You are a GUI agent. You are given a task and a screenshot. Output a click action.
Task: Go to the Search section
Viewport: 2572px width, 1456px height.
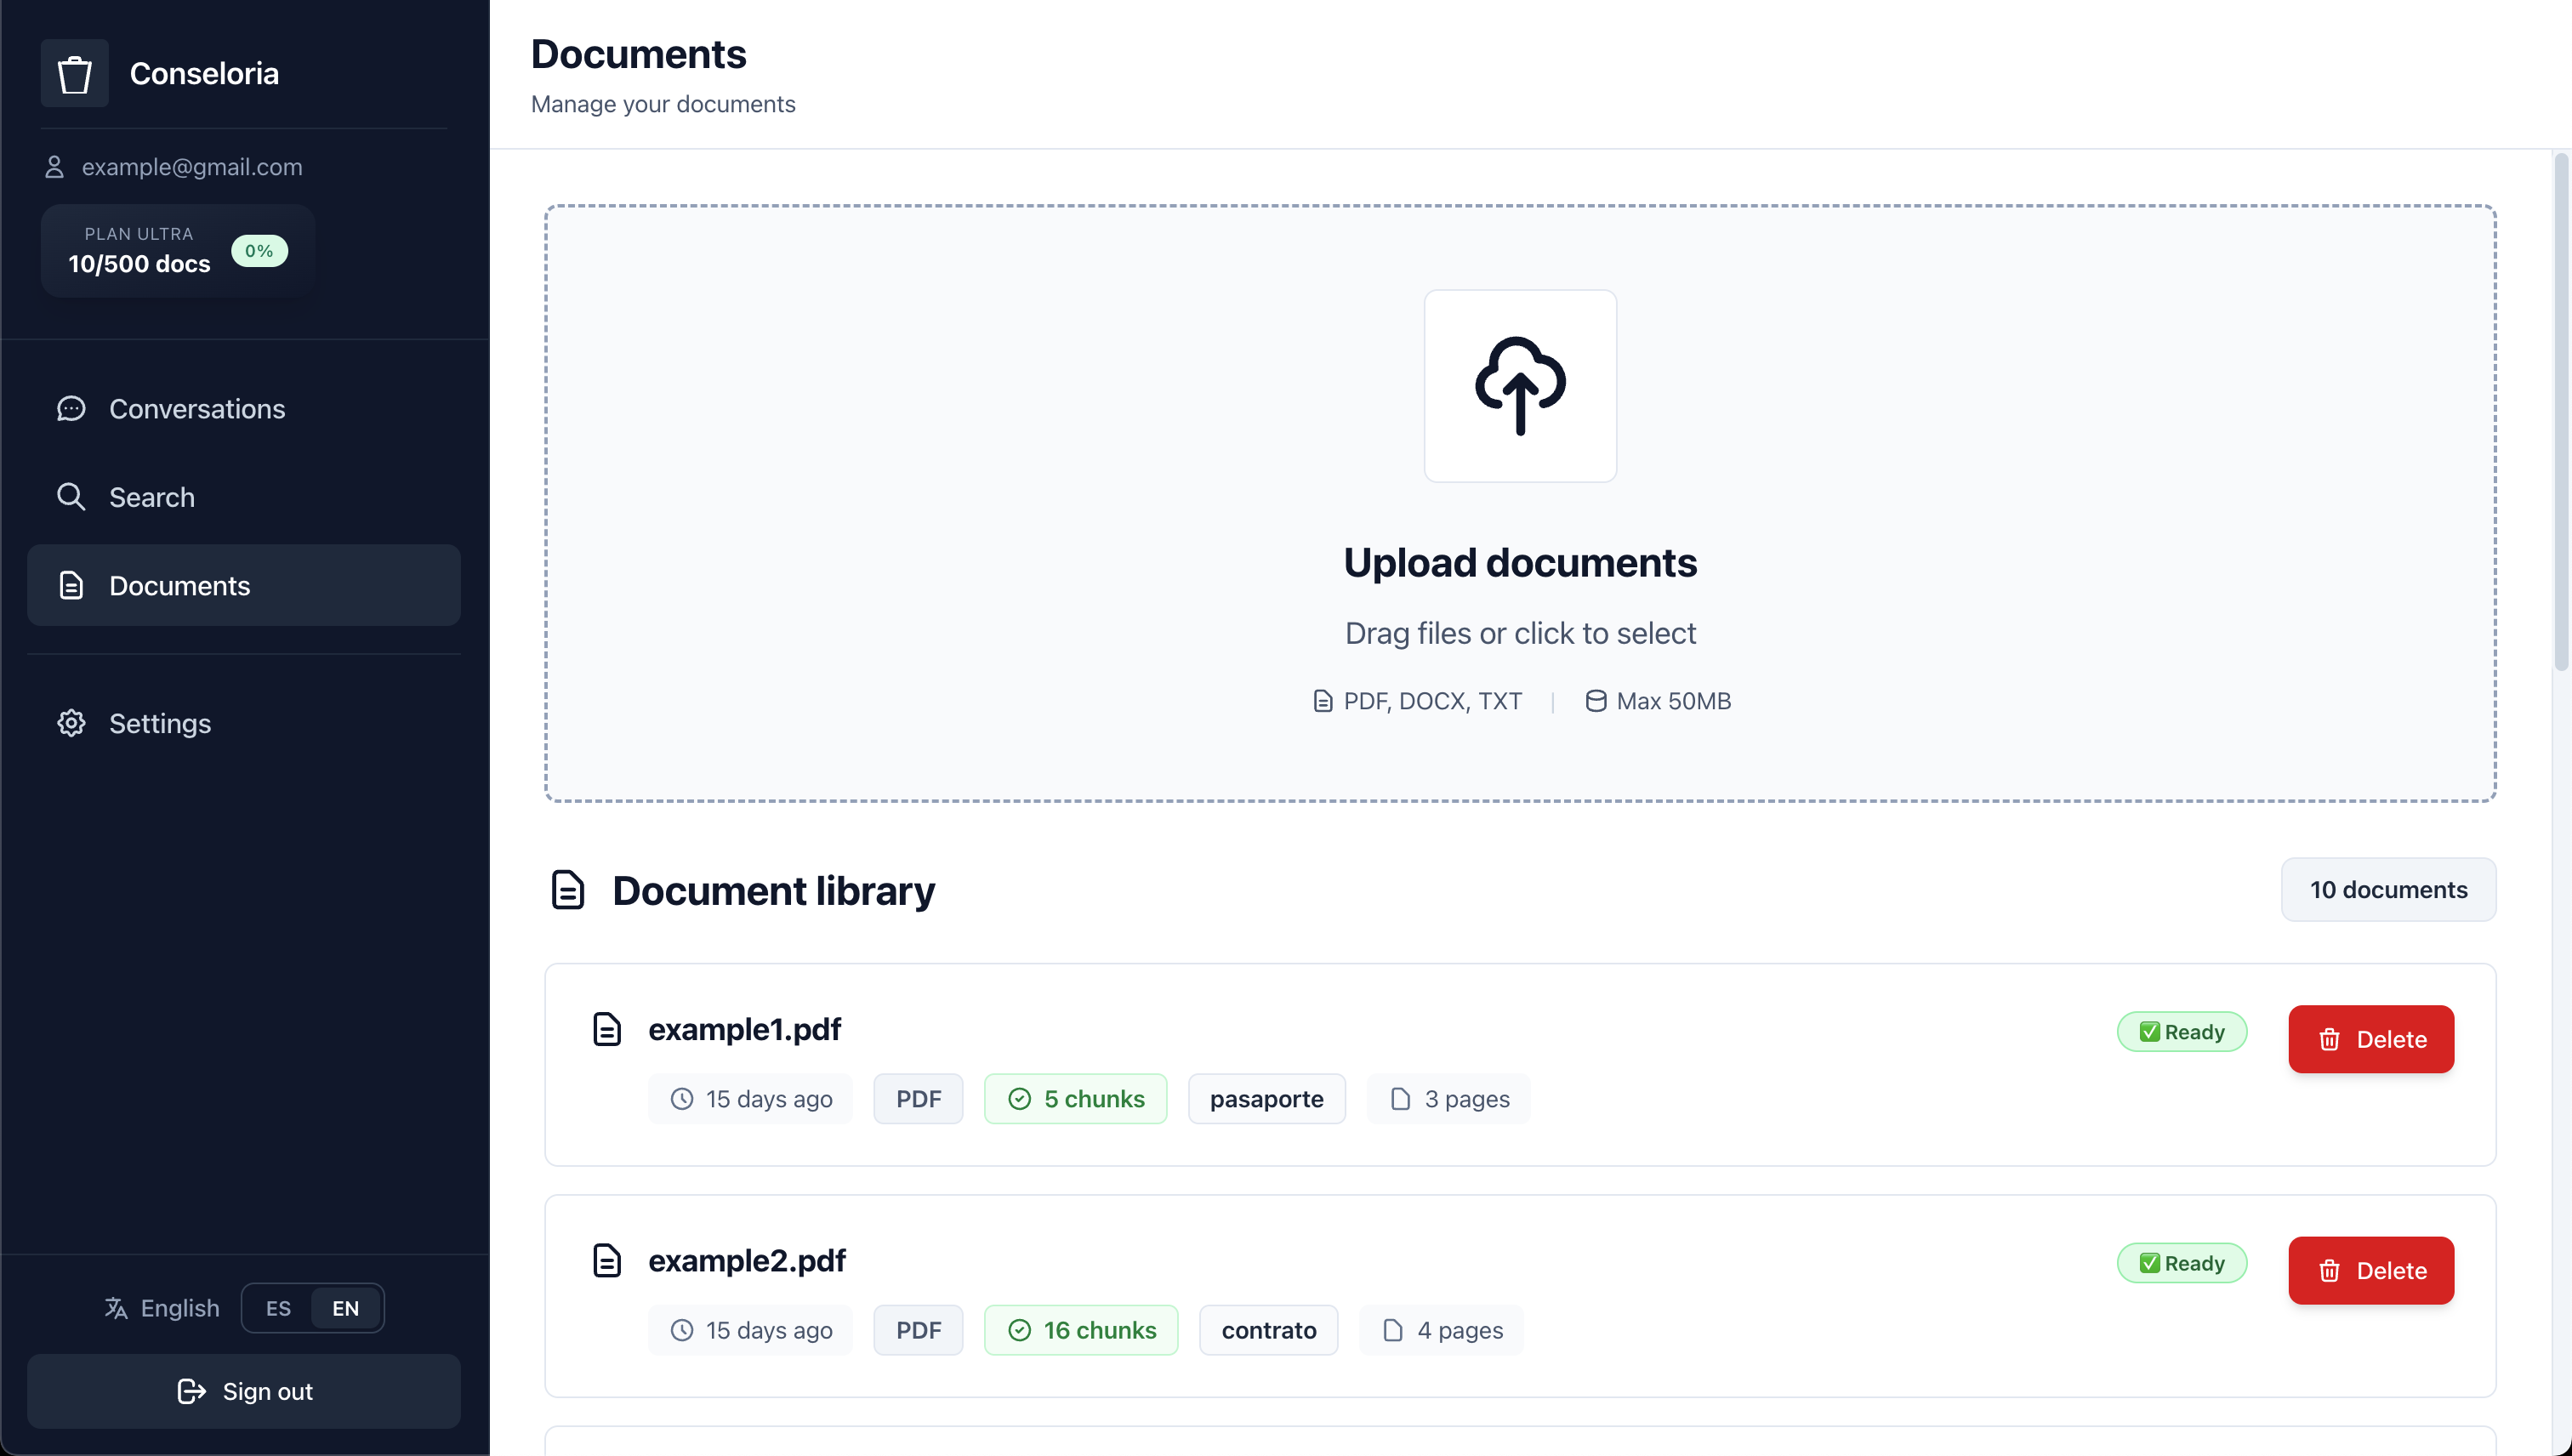point(151,497)
